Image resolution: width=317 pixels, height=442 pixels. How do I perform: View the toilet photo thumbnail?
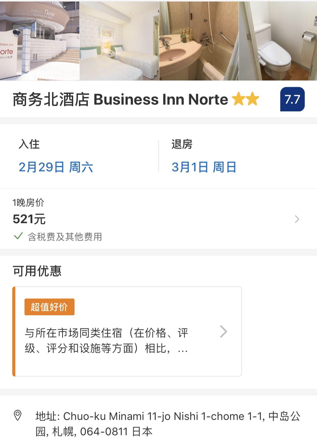[278, 41]
